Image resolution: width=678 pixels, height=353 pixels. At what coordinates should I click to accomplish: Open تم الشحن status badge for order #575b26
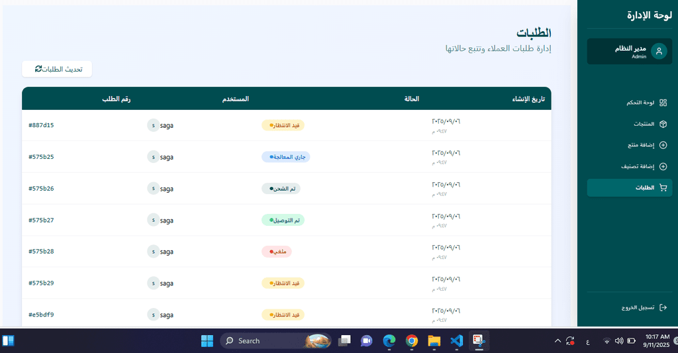[281, 188]
